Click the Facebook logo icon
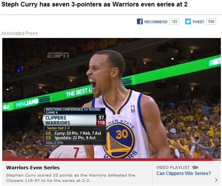Image resolution: width=222 pixels, height=186 pixels. click(x=140, y=21)
